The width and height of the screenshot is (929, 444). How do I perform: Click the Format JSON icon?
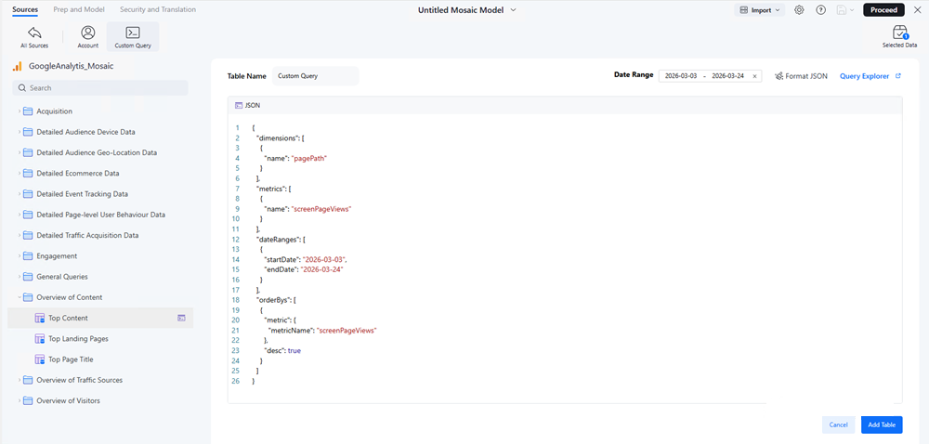point(779,76)
